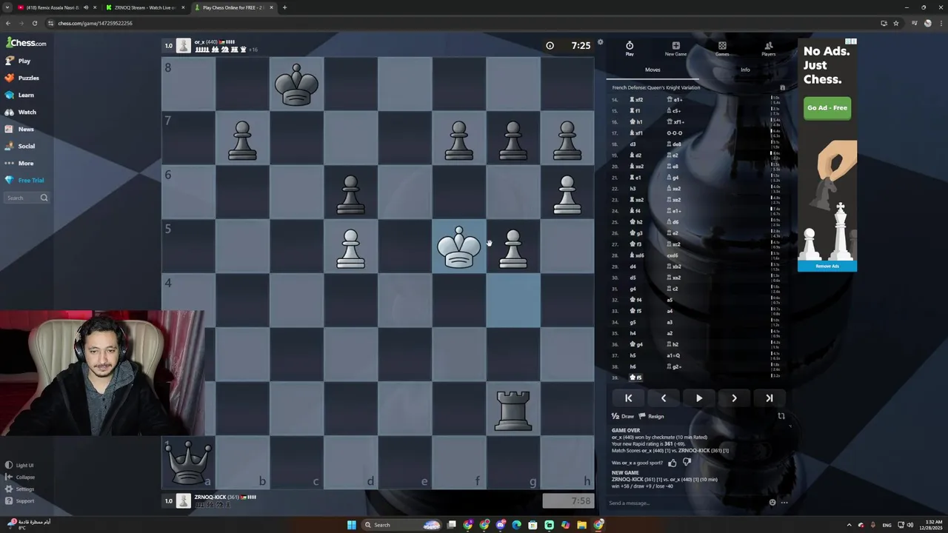Open the Windows Start menu
The width and height of the screenshot is (948, 533).
352,525
